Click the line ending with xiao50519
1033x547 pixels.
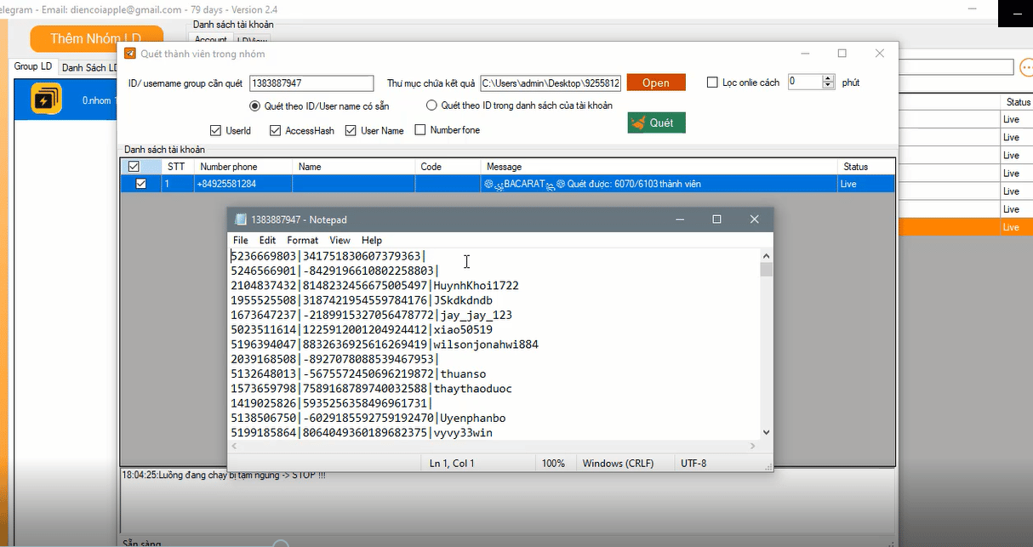[362, 329]
